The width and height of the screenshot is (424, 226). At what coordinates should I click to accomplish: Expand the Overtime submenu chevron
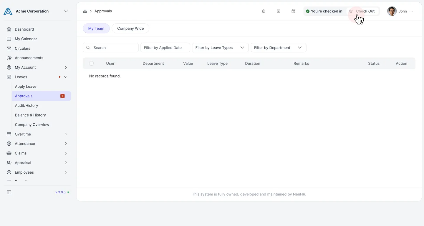tap(66, 134)
